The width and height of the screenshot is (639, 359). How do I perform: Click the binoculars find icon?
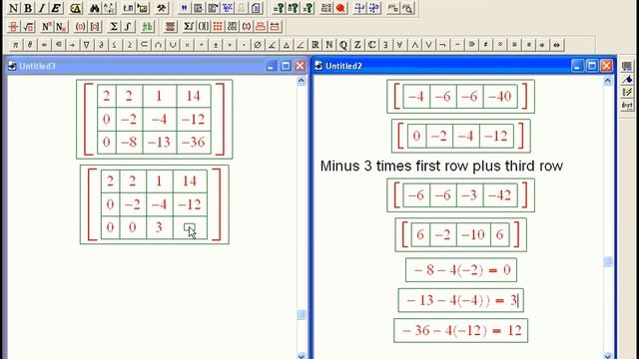[95, 8]
